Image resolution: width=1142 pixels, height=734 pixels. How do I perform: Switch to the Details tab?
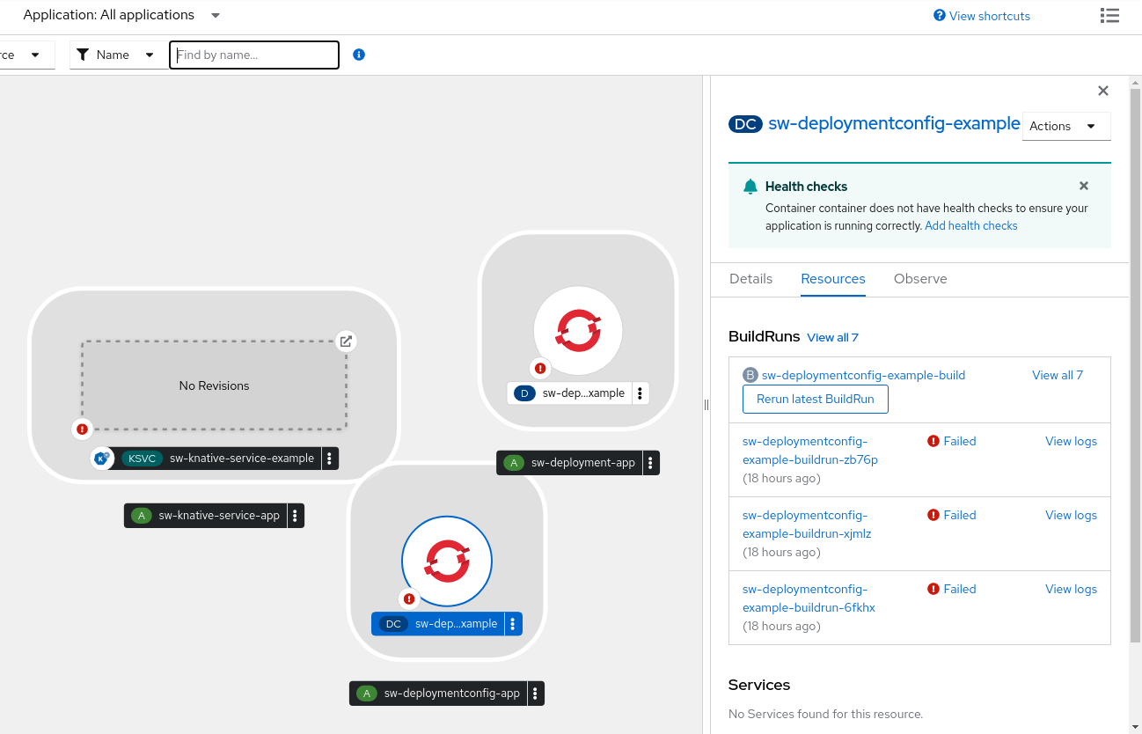[751, 279]
